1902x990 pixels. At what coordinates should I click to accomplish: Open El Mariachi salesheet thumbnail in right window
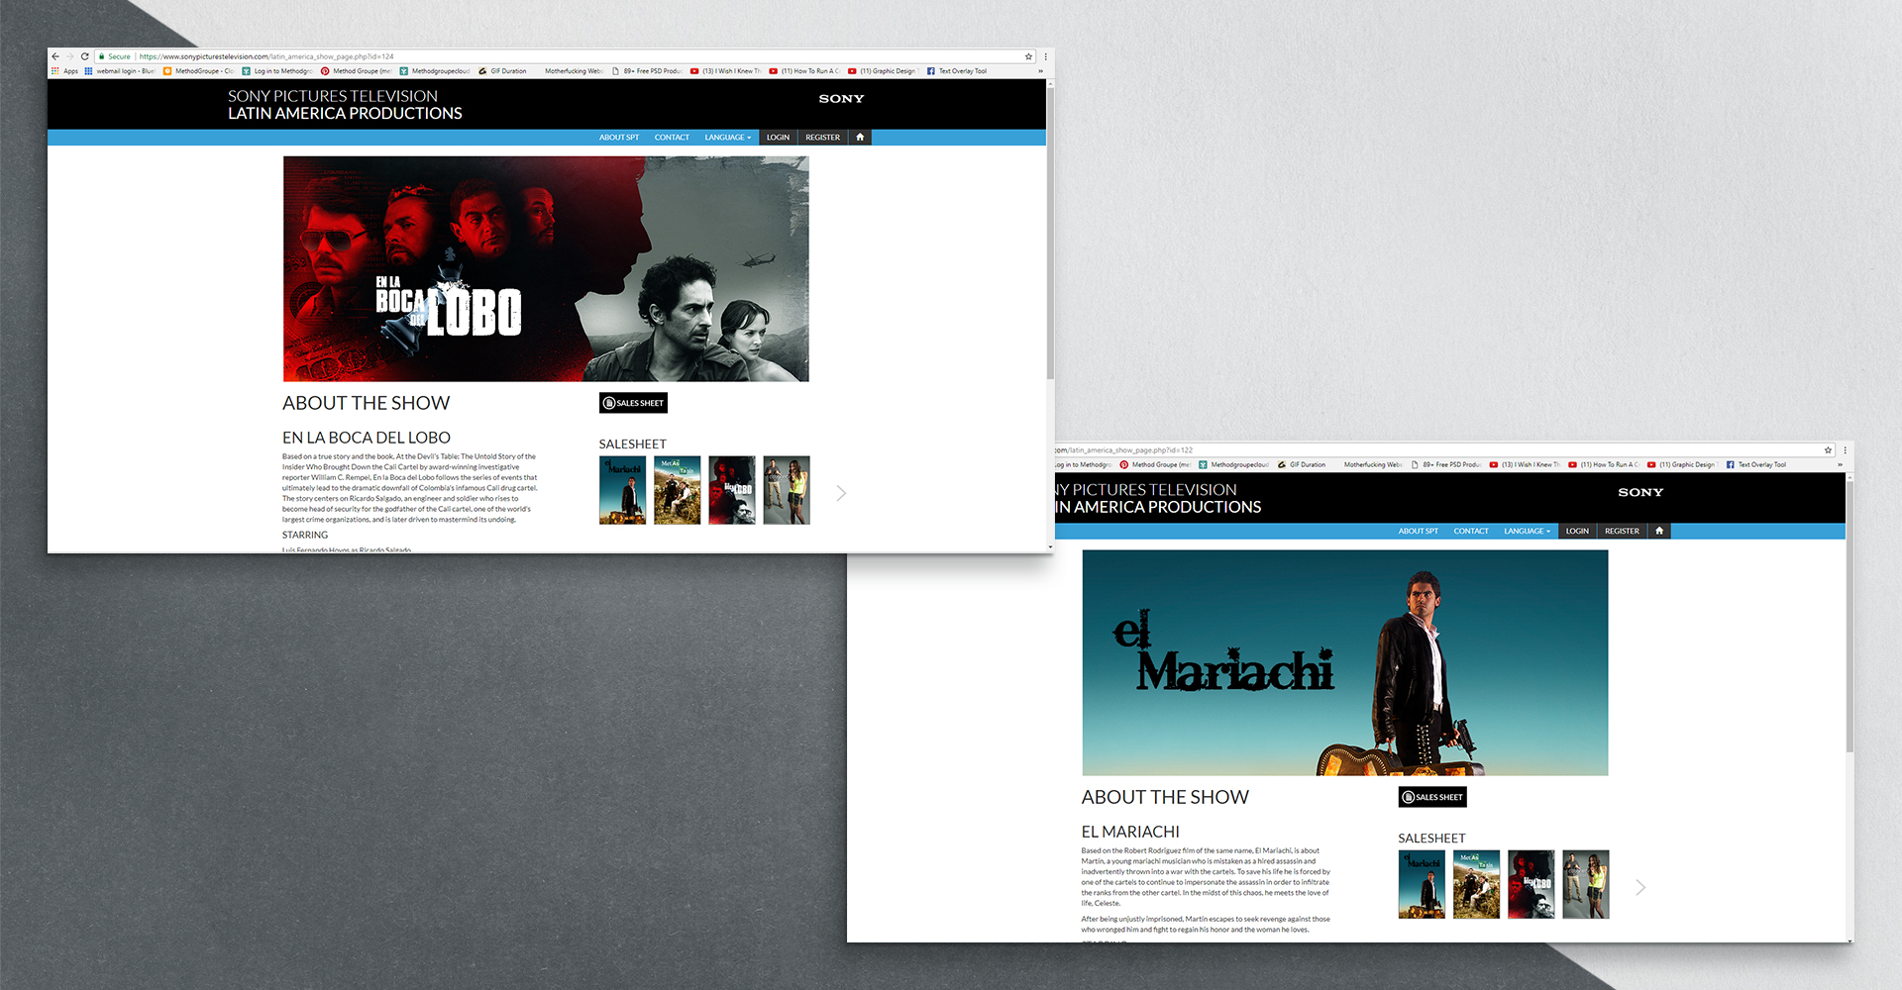(x=1422, y=884)
